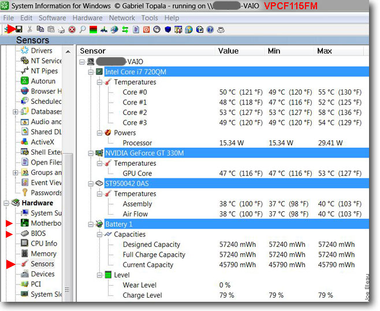Click the Max column header

coord(338,51)
